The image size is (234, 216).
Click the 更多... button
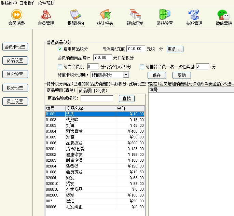coord(175,49)
